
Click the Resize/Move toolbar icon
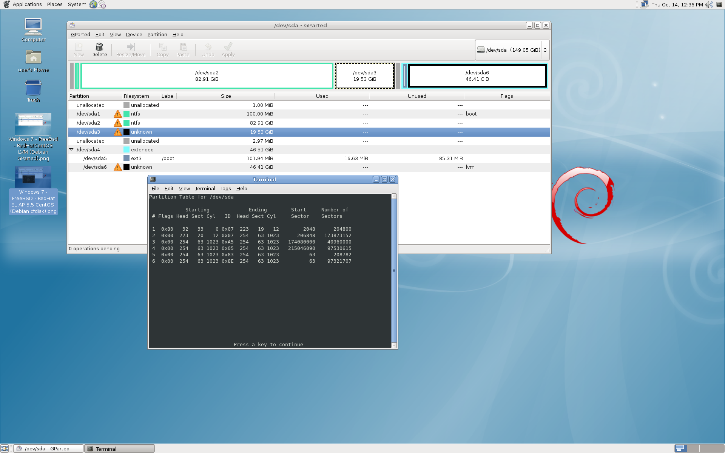(131, 47)
